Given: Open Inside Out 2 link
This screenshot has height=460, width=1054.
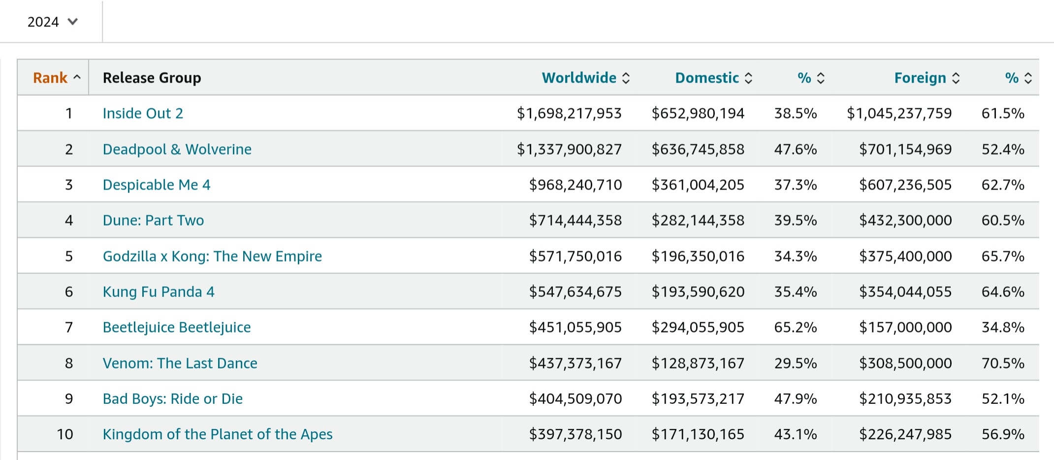Looking at the screenshot, I should [143, 113].
